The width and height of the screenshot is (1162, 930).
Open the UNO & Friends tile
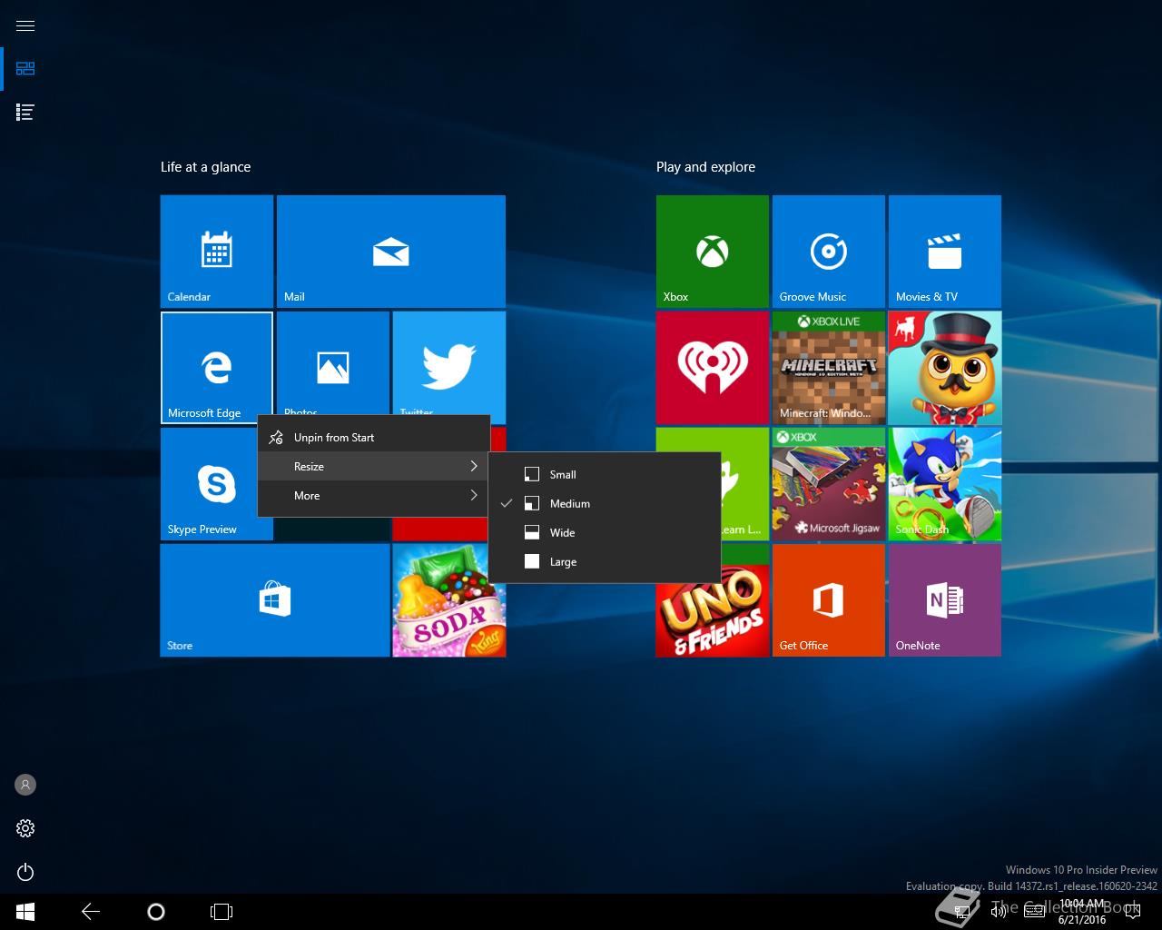click(x=713, y=619)
